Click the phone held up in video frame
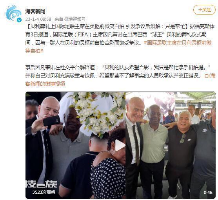The height and width of the screenshot is (200, 218). 52,121
